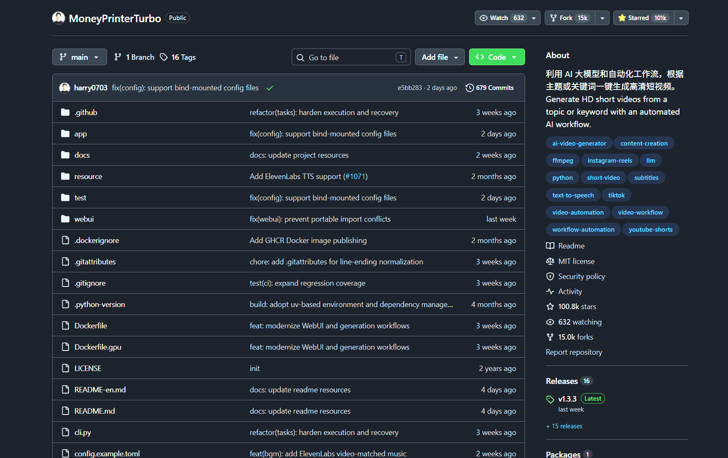The height and width of the screenshot is (458, 728).
Task: Click the LICENSE file icon
Action: click(x=66, y=368)
